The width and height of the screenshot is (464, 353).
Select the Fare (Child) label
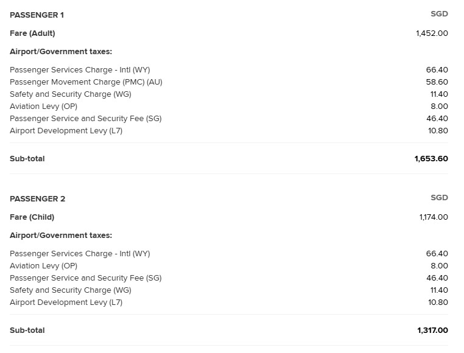point(32,217)
